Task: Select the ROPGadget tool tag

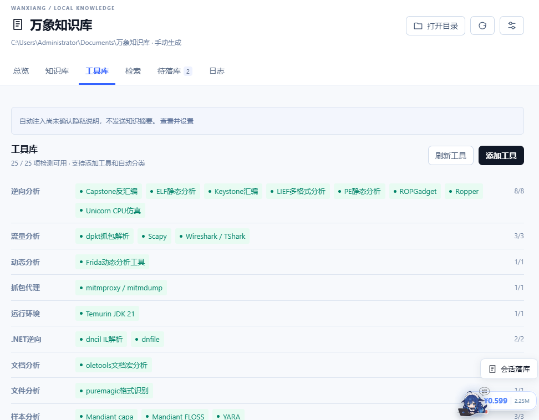Action: click(415, 191)
